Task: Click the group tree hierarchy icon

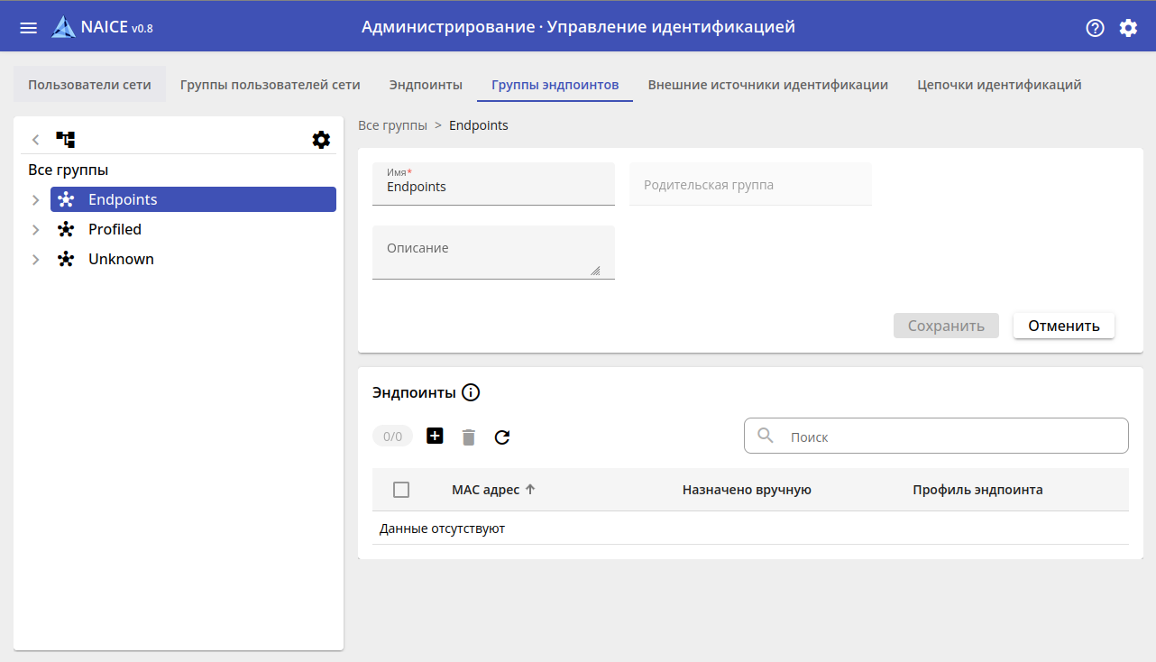Action: tap(66, 140)
